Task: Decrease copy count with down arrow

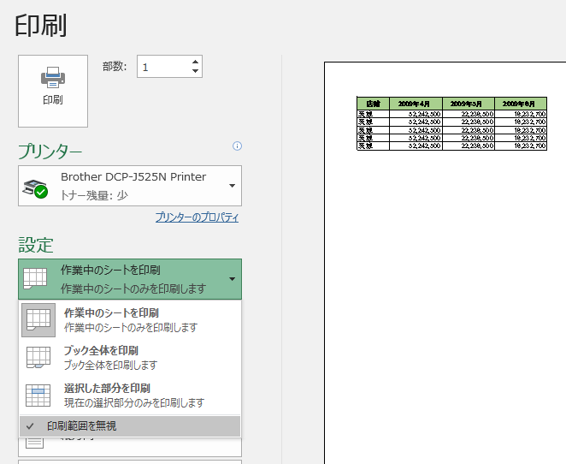Action: [195, 71]
